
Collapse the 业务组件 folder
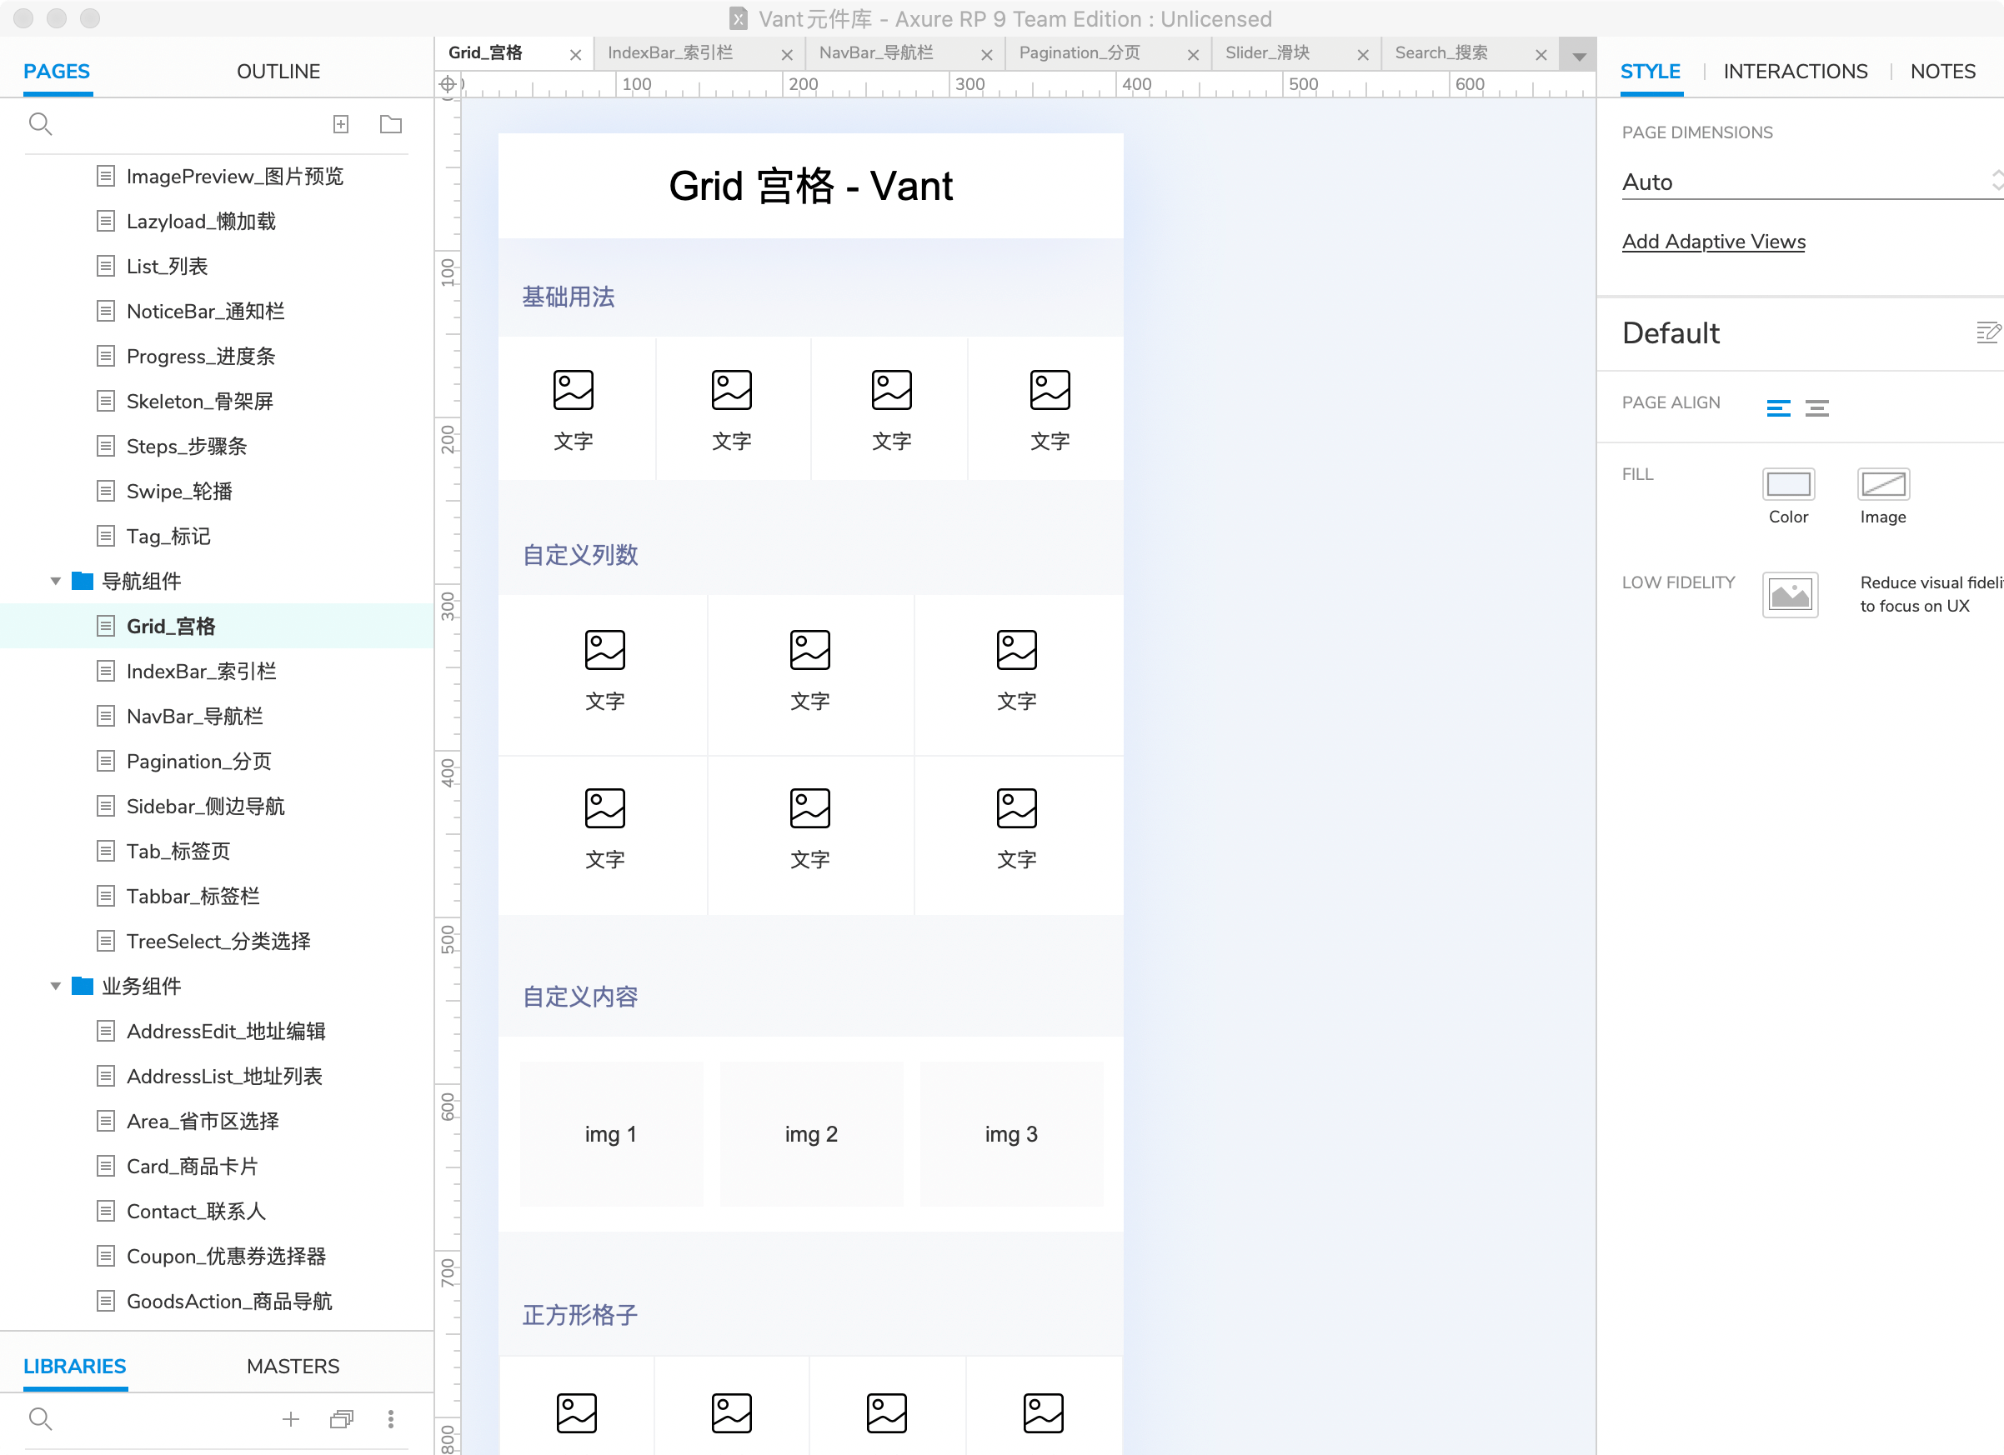[56, 986]
